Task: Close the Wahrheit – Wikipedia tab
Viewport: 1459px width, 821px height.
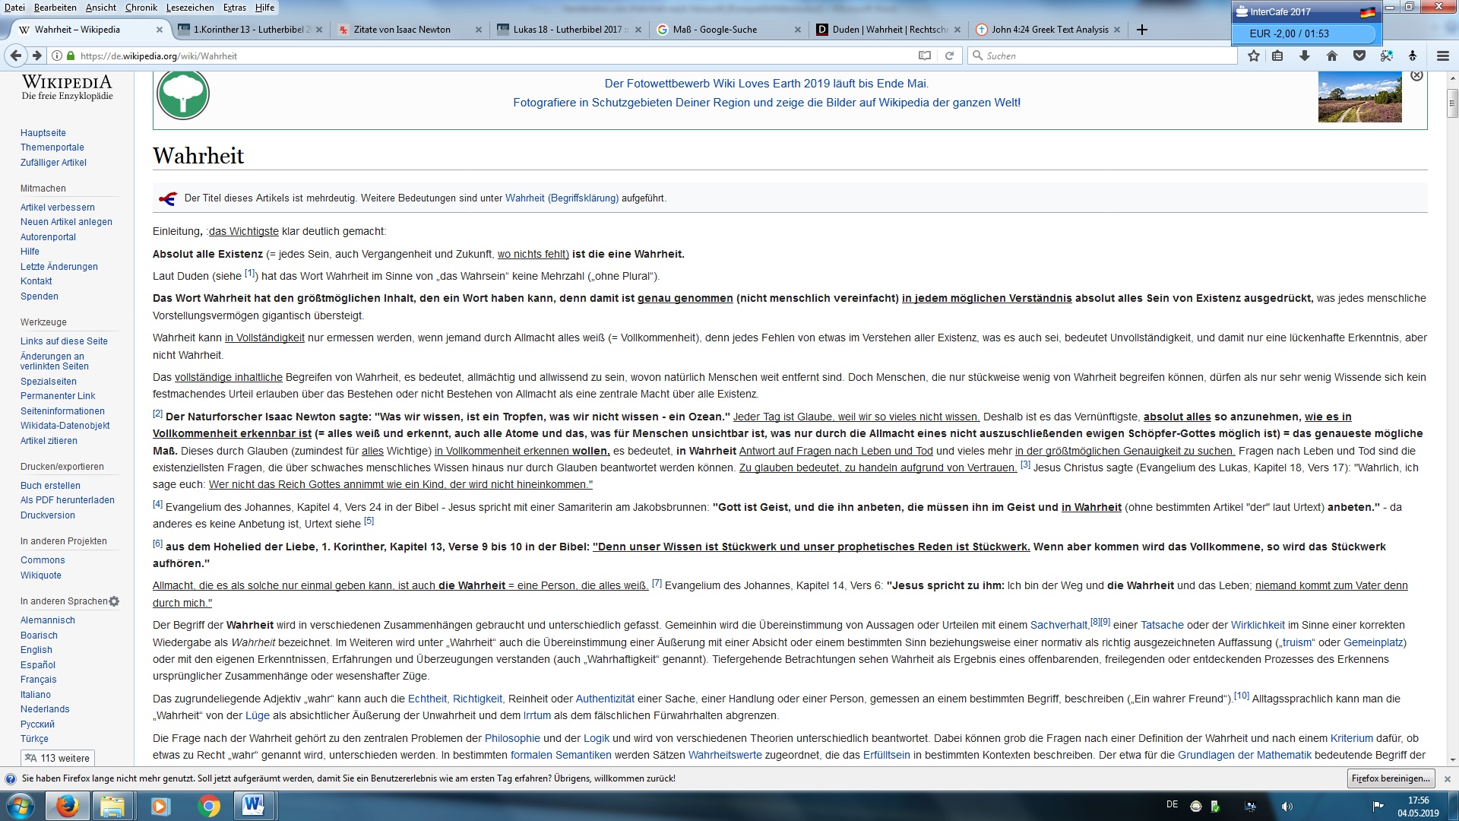Action: (160, 30)
